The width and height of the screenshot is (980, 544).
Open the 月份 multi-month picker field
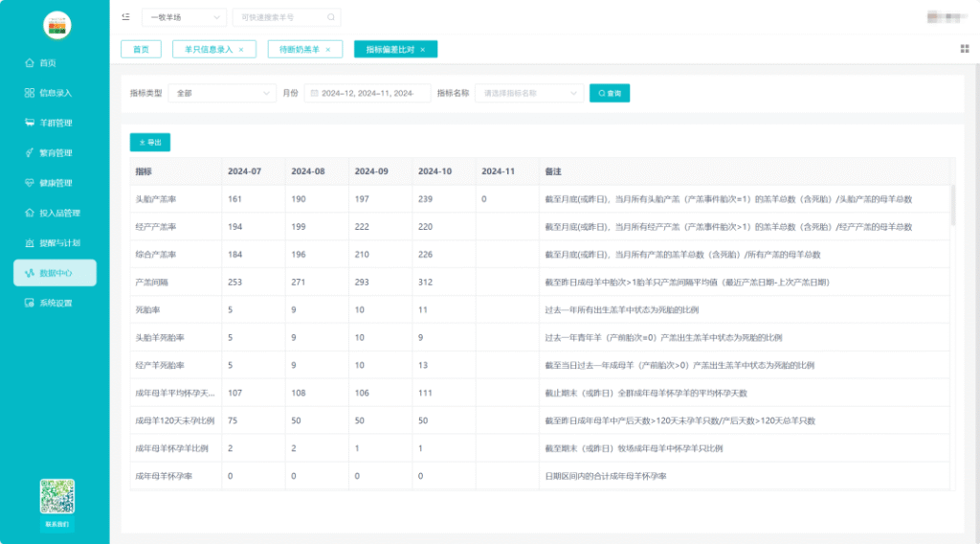367,93
